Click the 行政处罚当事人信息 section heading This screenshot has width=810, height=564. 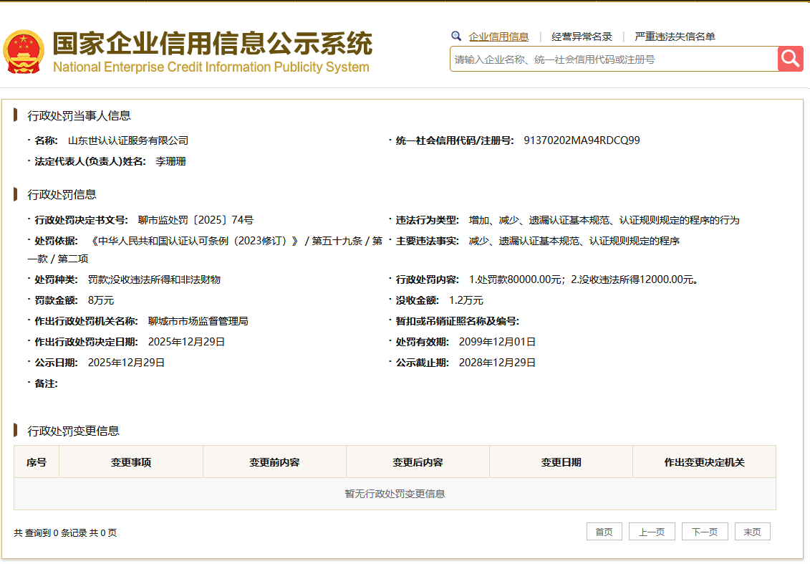(x=79, y=116)
